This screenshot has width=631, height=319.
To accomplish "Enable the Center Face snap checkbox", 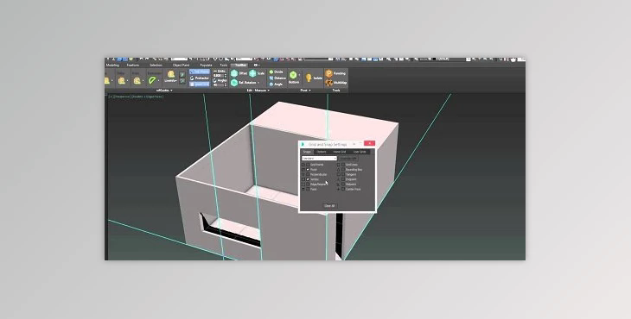I will (343, 189).
